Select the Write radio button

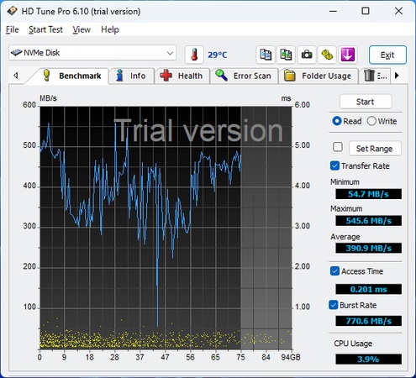pos(371,121)
